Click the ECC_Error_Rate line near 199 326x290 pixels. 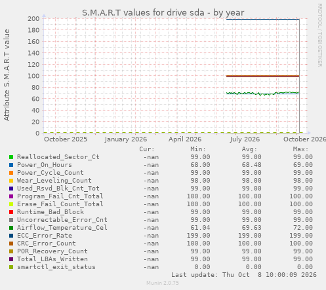click(262, 20)
